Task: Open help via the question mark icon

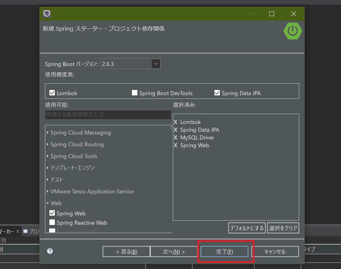Action: (50, 251)
